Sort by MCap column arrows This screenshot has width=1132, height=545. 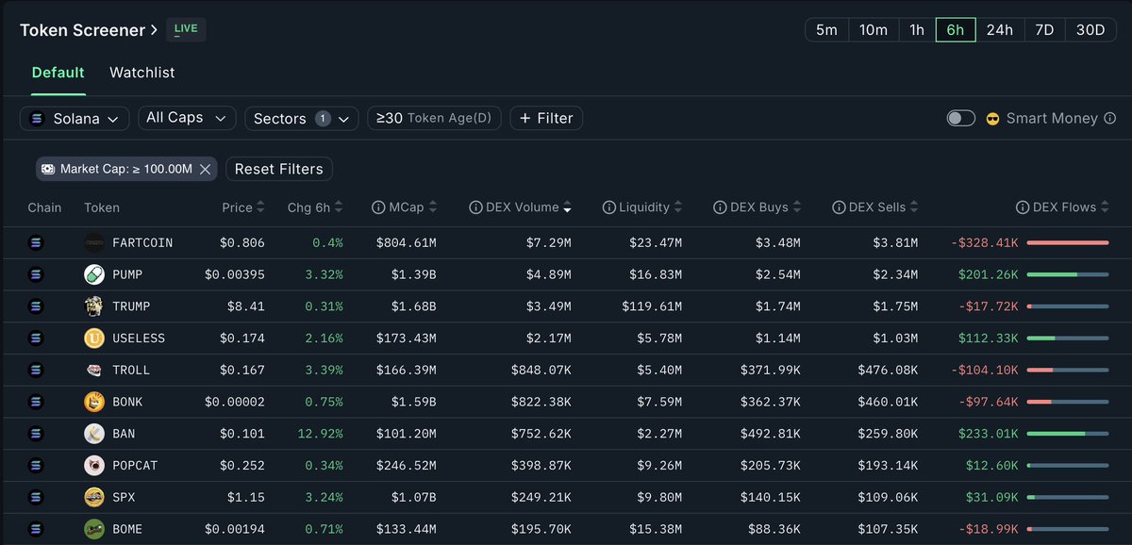pos(432,207)
